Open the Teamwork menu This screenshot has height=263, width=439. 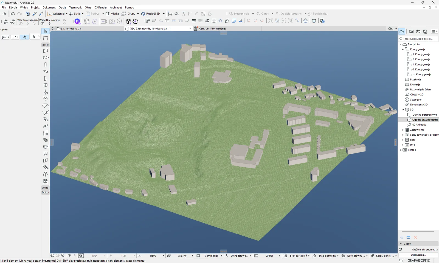point(75,7)
